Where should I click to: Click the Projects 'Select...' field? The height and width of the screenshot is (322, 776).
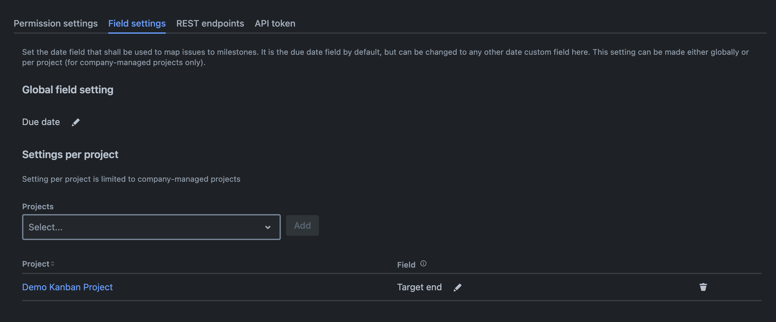pyautogui.click(x=143, y=227)
